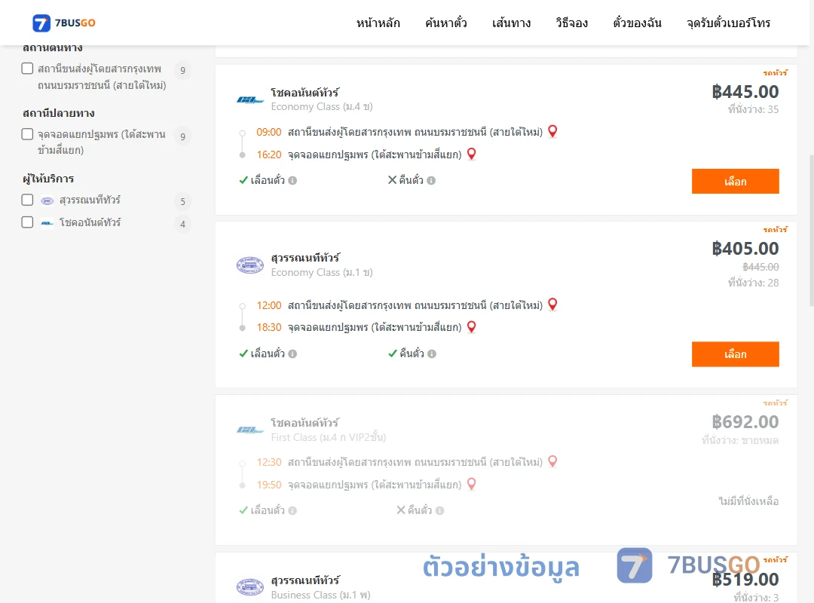Click ผู้ให้บริการ filter heading
The image size is (814, 603).
coord(48,179)
